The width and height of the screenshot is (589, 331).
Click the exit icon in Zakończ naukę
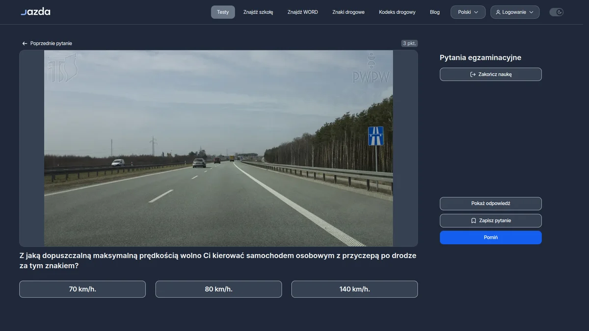point(473,75)
